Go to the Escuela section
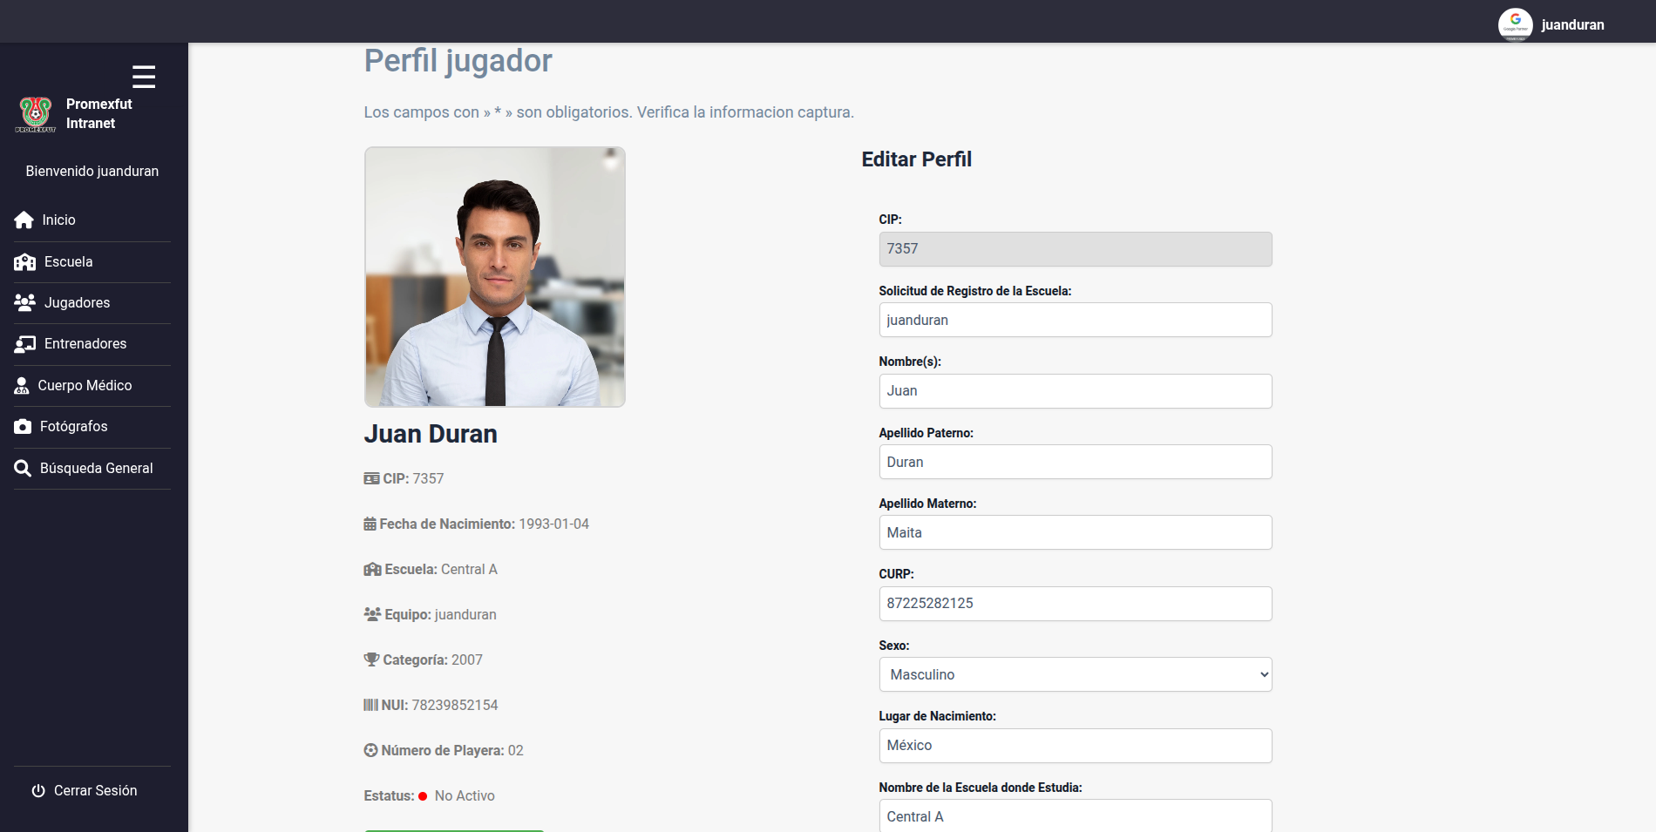Screen dimensions: 1656x832 (x=67, y=261)
